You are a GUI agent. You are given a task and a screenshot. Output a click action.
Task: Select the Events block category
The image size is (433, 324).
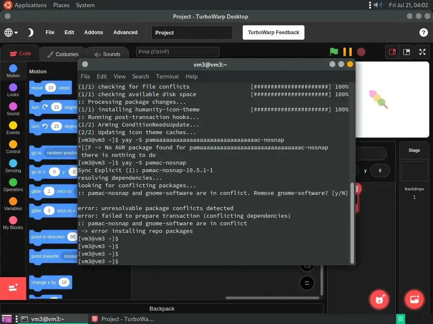(x=13, y=128)
